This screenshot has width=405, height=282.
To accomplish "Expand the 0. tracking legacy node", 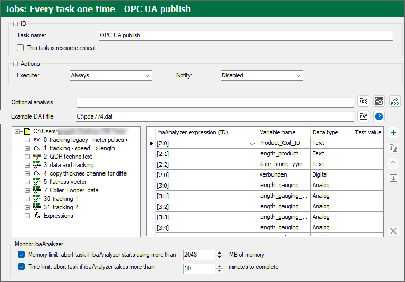I will [27, 140].
